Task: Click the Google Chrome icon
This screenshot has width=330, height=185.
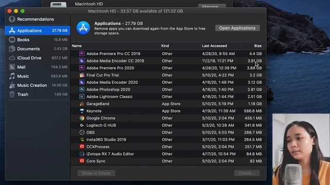Action: [x=82, y=118]
